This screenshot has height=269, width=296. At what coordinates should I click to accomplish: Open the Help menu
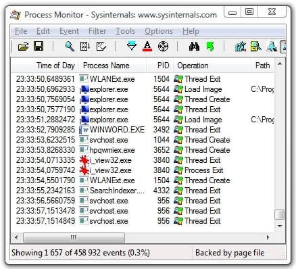[191, 31]
